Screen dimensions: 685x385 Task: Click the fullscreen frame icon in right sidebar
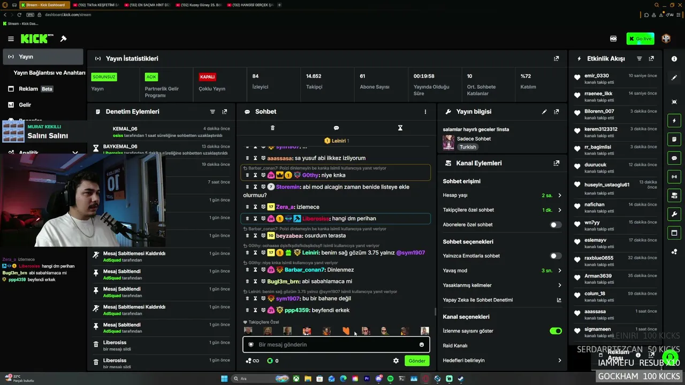pos(674,102)
